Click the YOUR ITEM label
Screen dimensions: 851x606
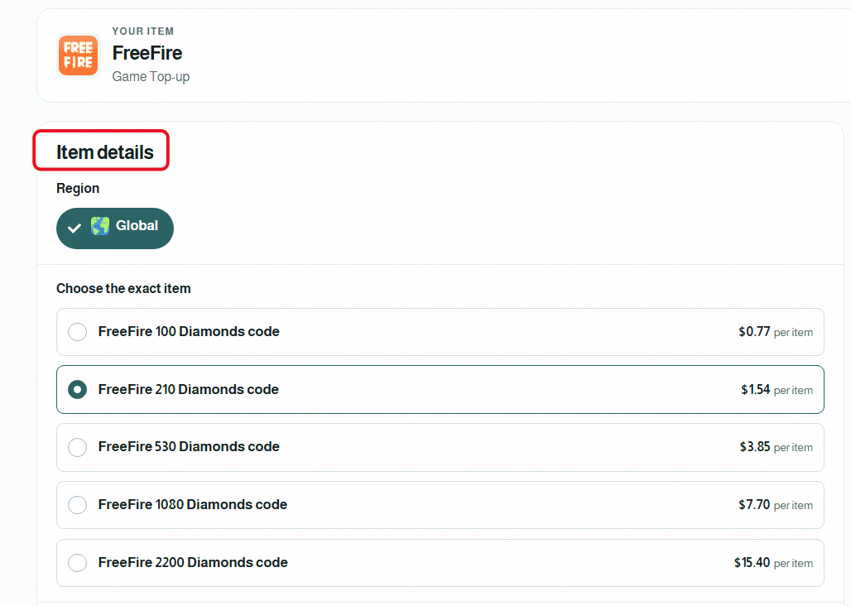tap(142, 31)
